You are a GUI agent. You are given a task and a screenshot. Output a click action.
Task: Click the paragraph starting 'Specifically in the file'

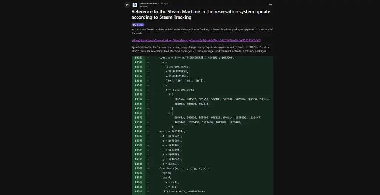[200, 49]
